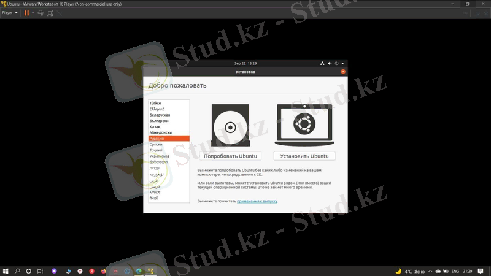The image size is (491, 276).
Task: Select Ελληνικά in the language list
Action: click(169, 109)
